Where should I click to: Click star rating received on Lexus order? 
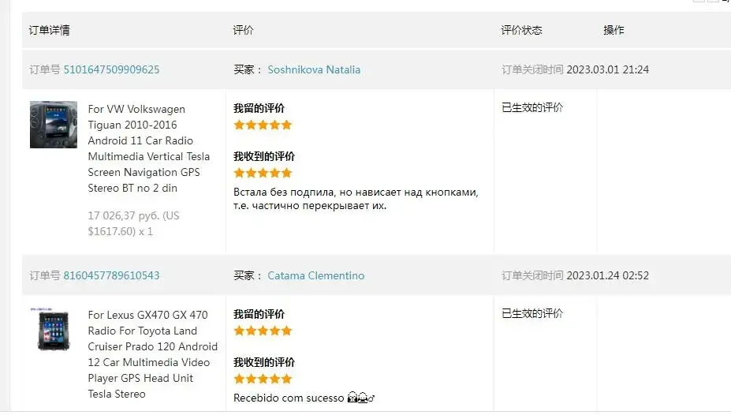point(263,379)
